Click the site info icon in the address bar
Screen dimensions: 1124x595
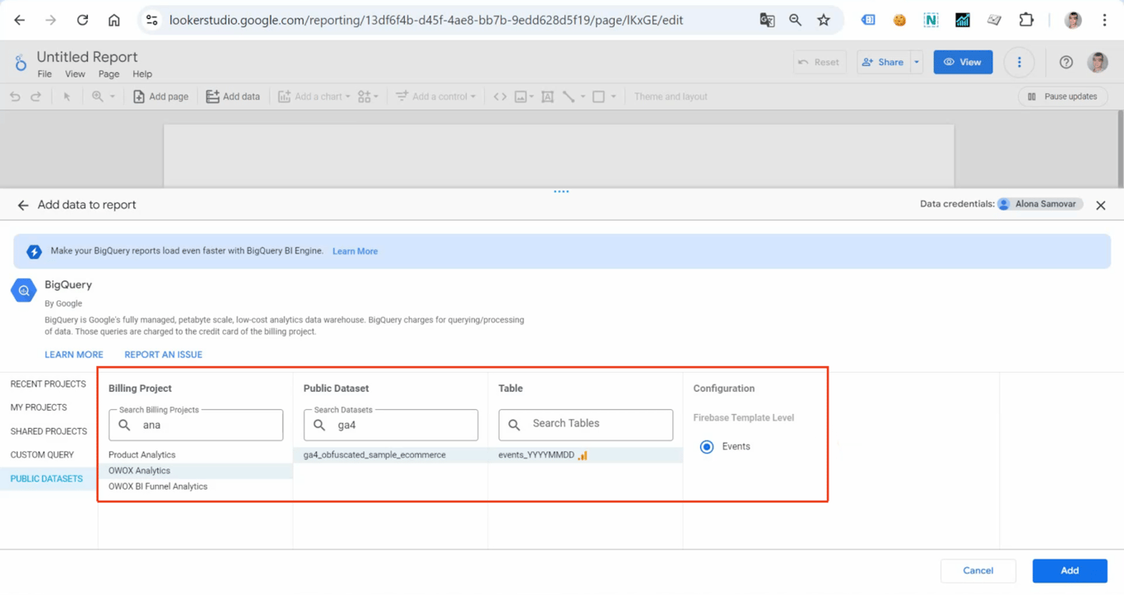(151, 20)
